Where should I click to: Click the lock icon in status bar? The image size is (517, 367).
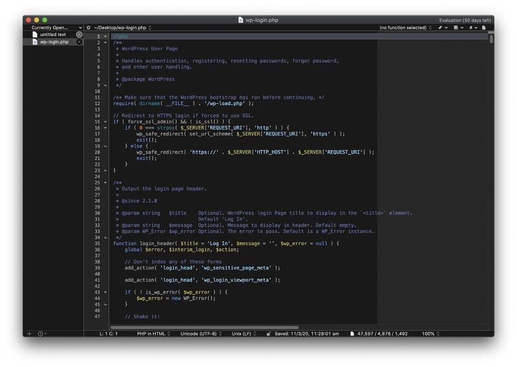(x=268, y=333)
